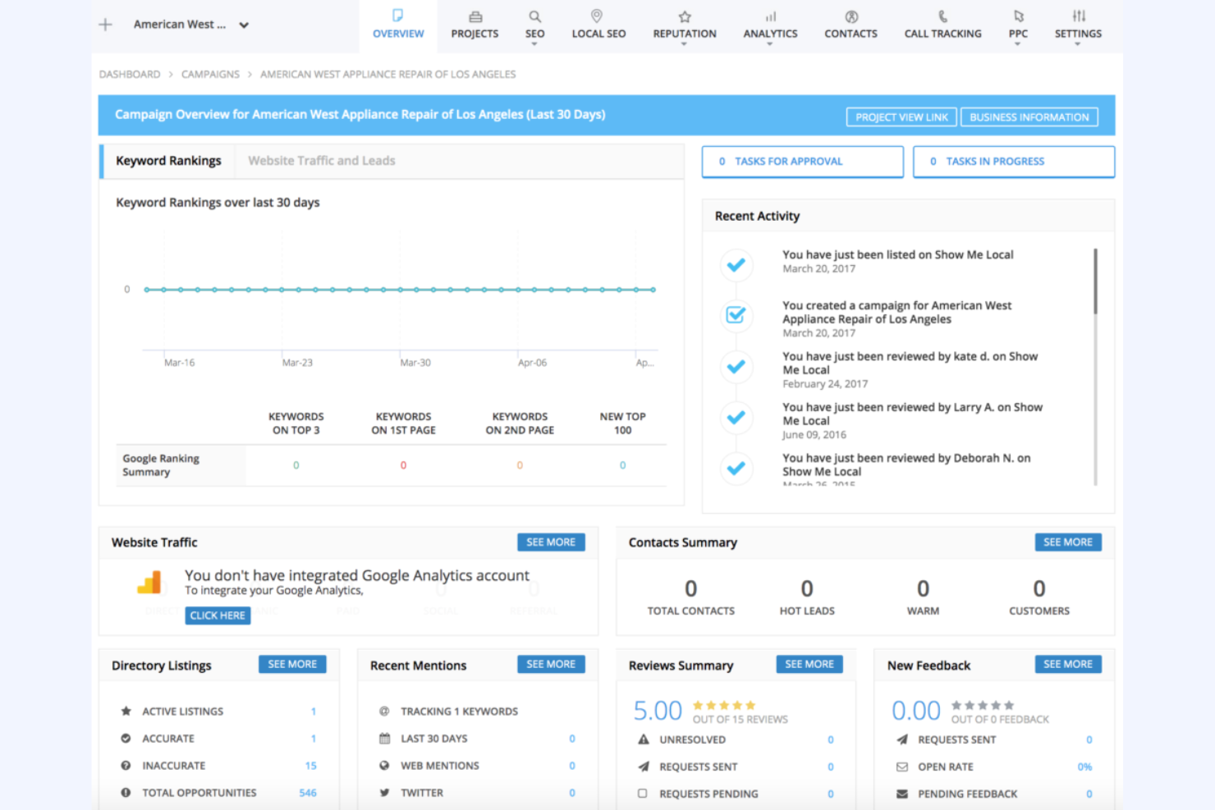See more Reviews Summary
The height and width of the screenshot is (810, 1215).
[809, 664]
